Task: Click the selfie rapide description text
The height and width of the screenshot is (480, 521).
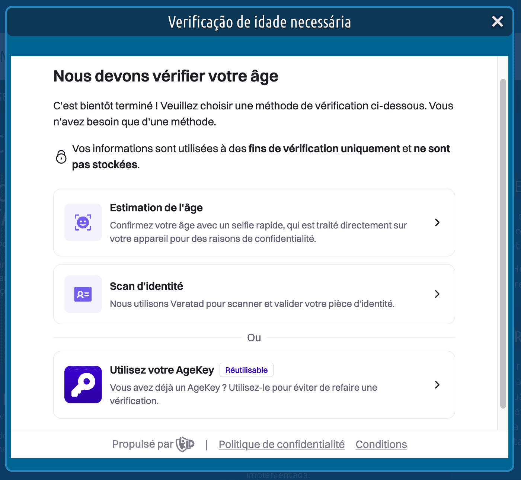Action: click(258, 232)
